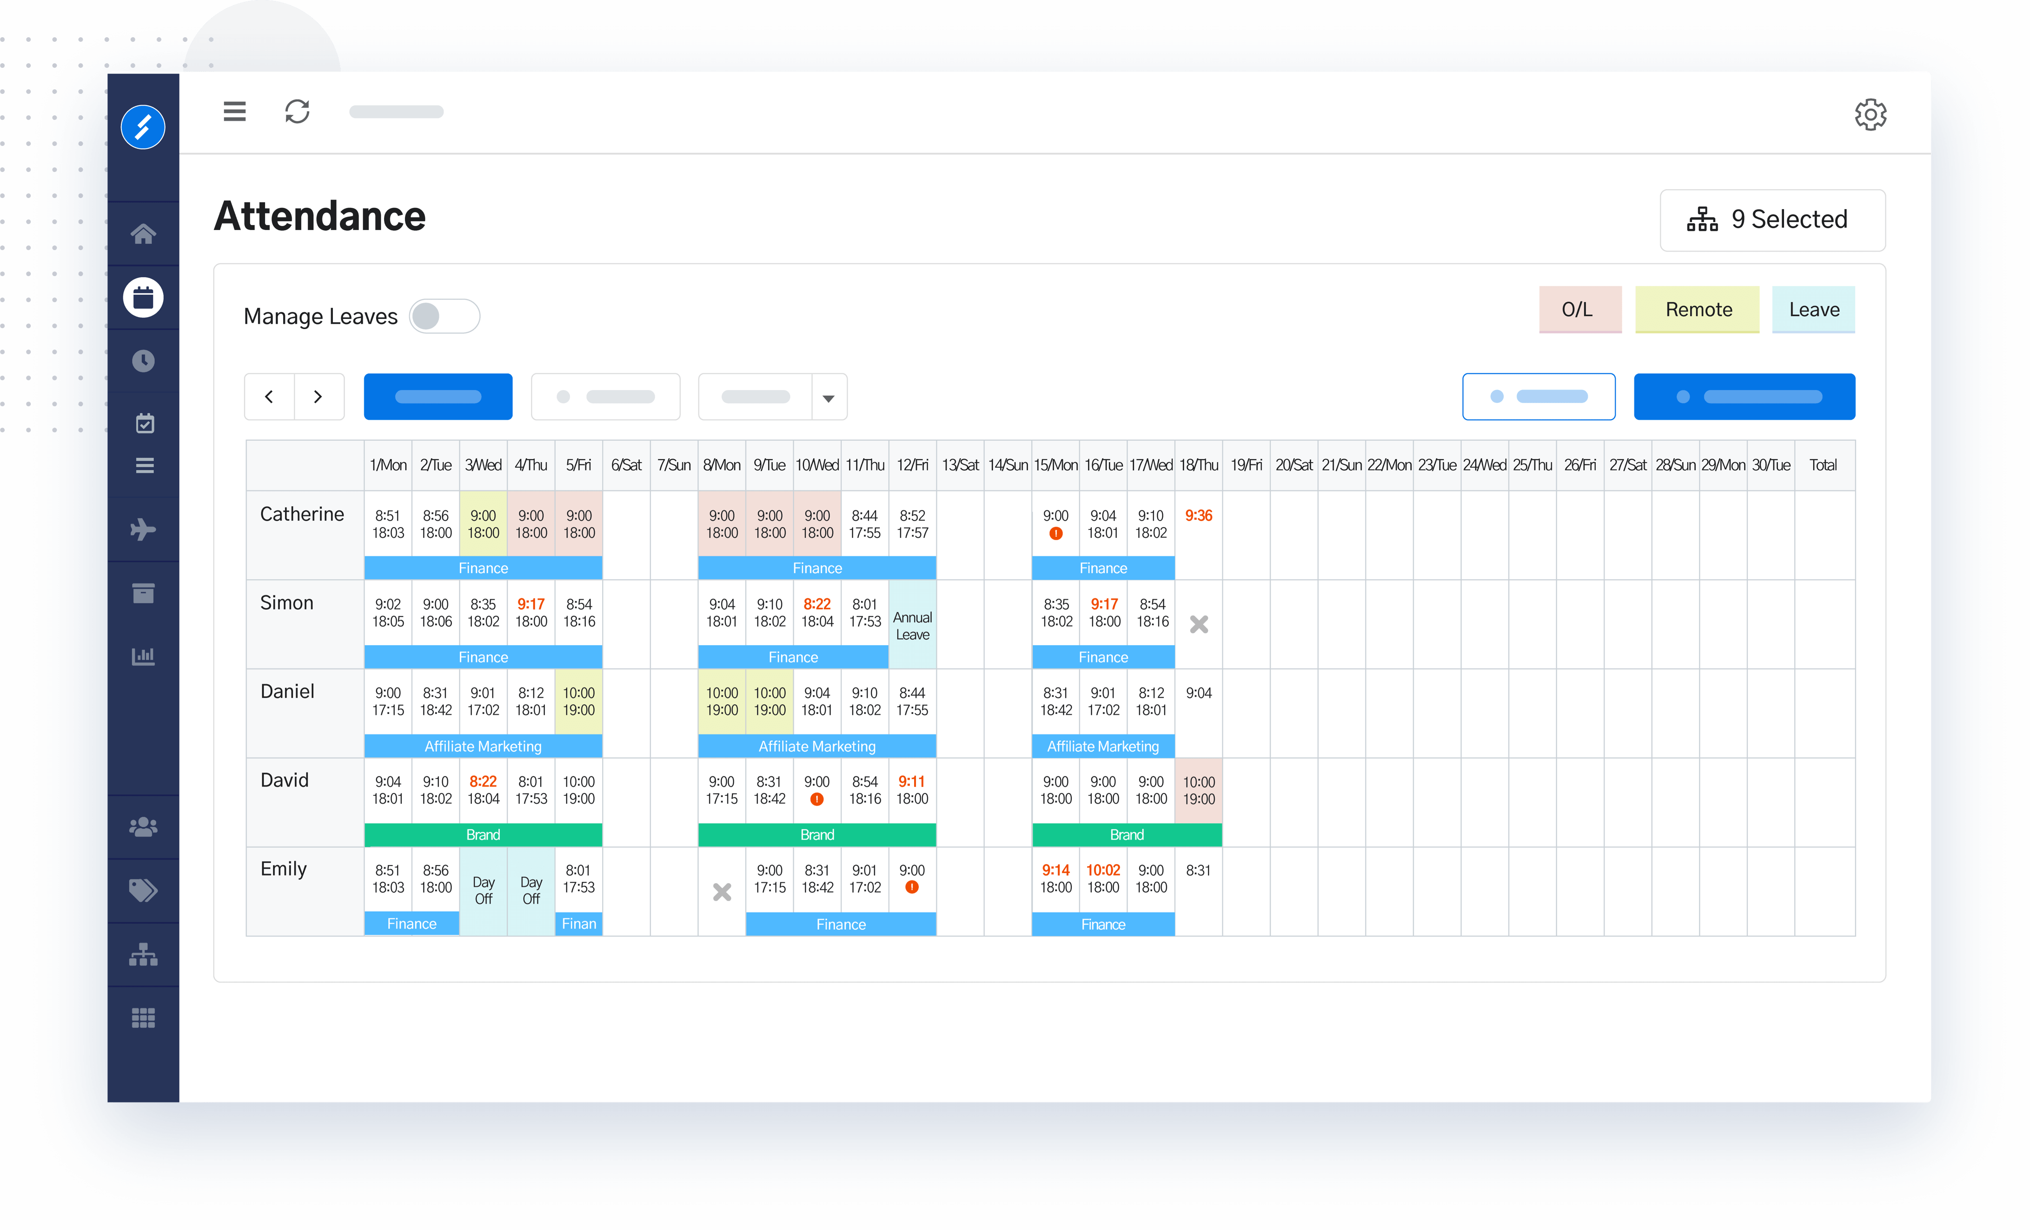Click the Remote legend swatch
The width and height of the screenshot is (2030, 1230).
[x=1697, y=310]
